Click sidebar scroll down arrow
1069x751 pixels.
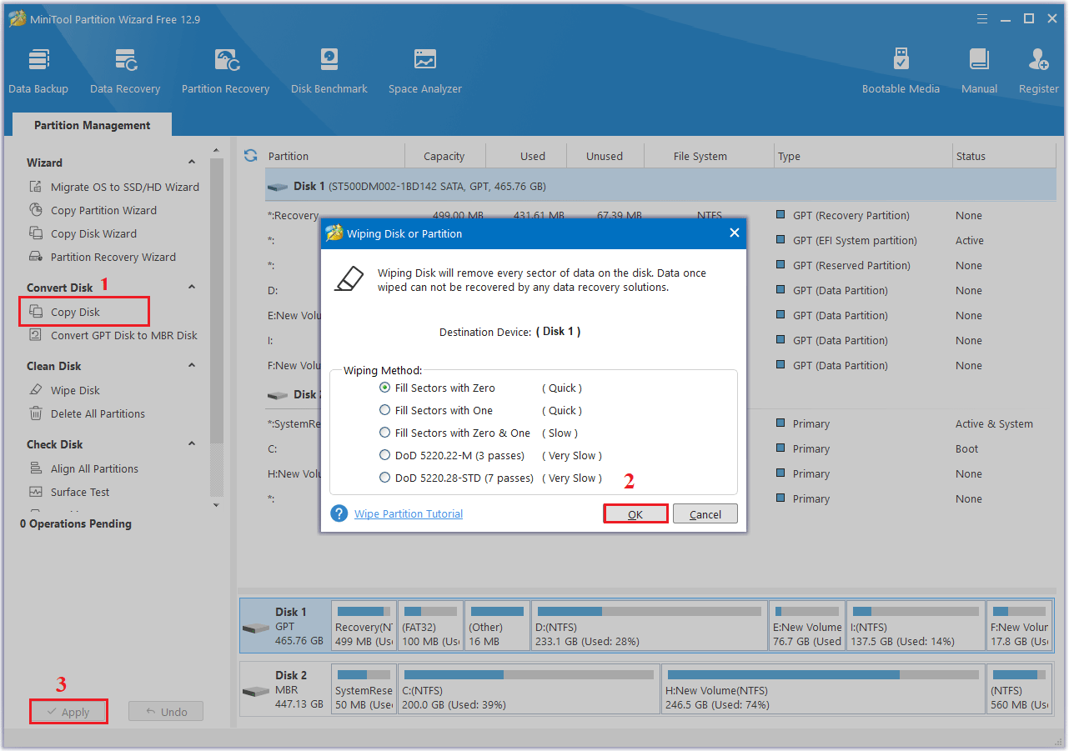(217, 504)
